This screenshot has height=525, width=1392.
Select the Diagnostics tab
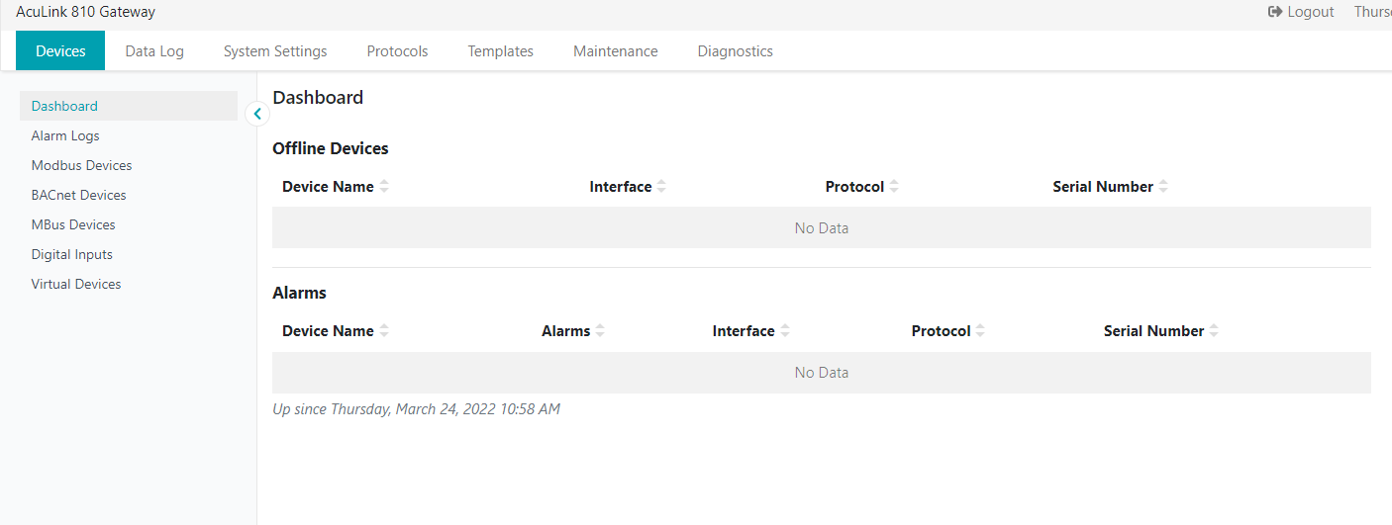pyautogui.click(x=735, y=51)
